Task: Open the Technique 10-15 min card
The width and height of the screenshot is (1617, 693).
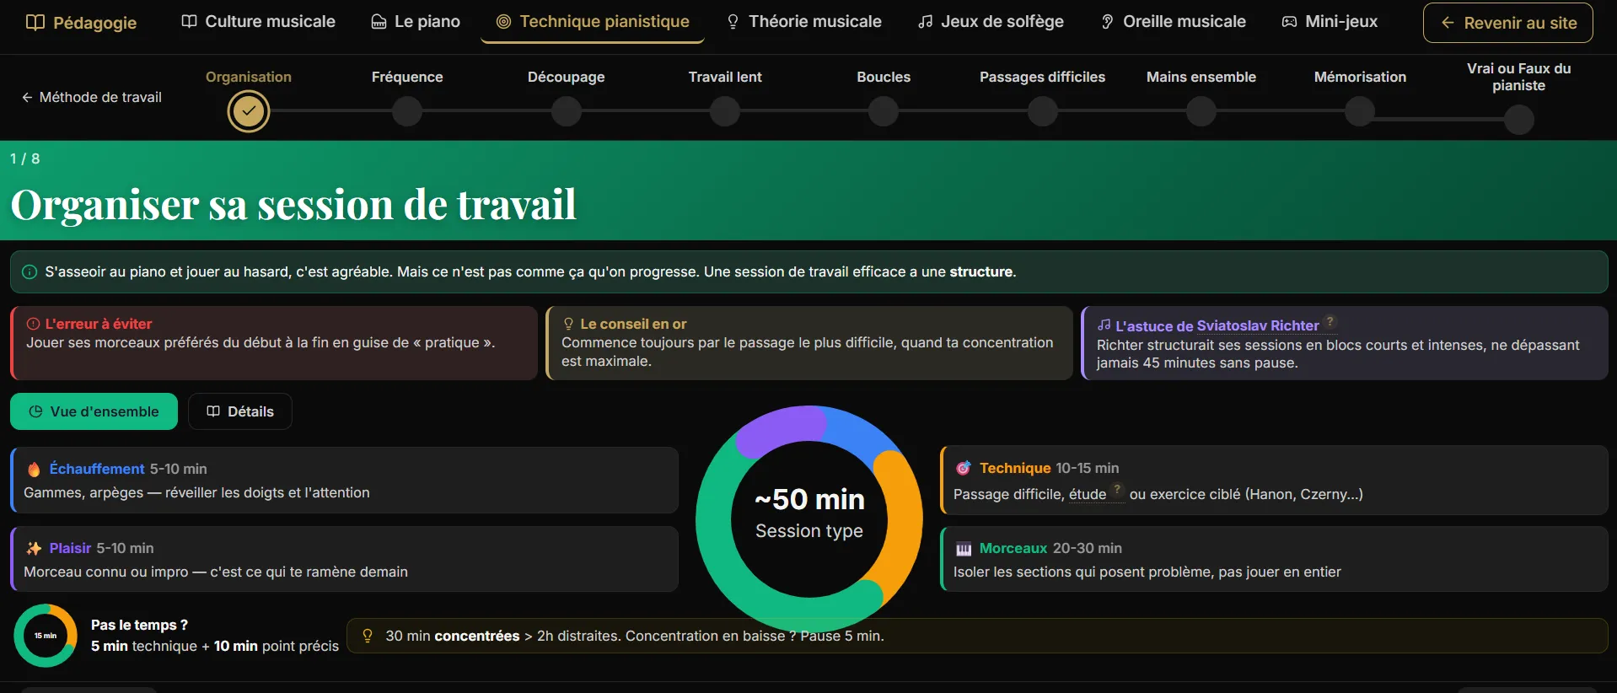Action: [x=1274, y=481]
